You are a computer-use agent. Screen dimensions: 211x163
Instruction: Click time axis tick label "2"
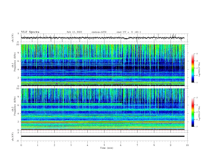pos(54,145)
